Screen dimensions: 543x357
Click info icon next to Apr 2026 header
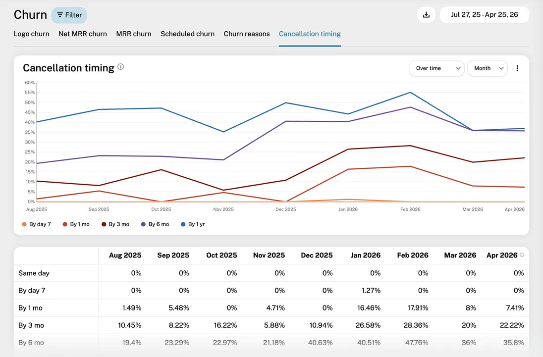(x=522, y=255)
